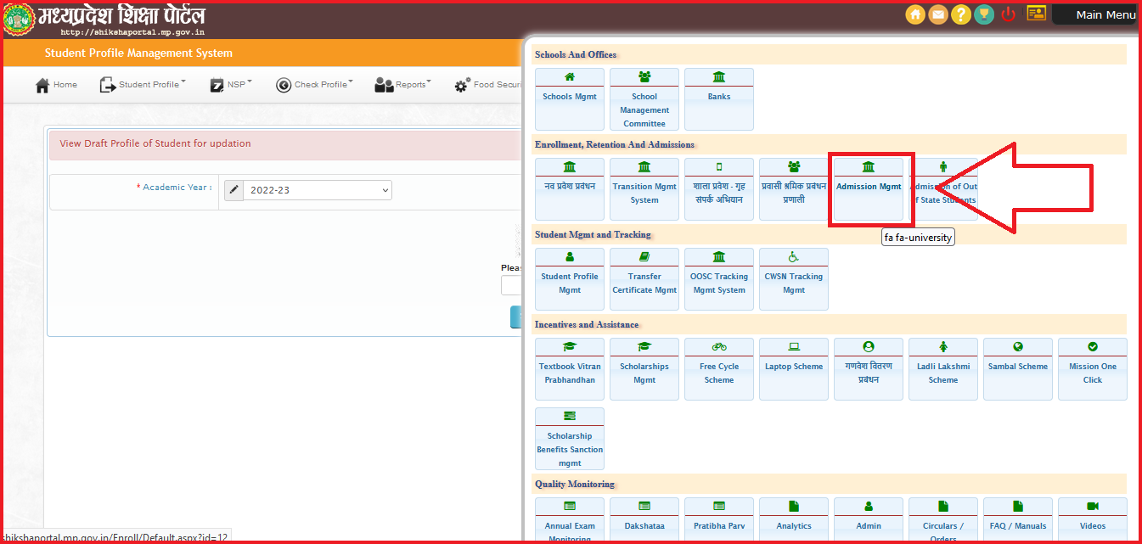Open the CWSN Tracking Mgmt tile
The image size is (1142, 544).
pos(794,278)
